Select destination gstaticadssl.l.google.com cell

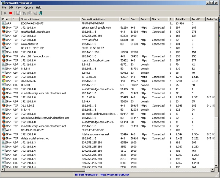point(96,28)
